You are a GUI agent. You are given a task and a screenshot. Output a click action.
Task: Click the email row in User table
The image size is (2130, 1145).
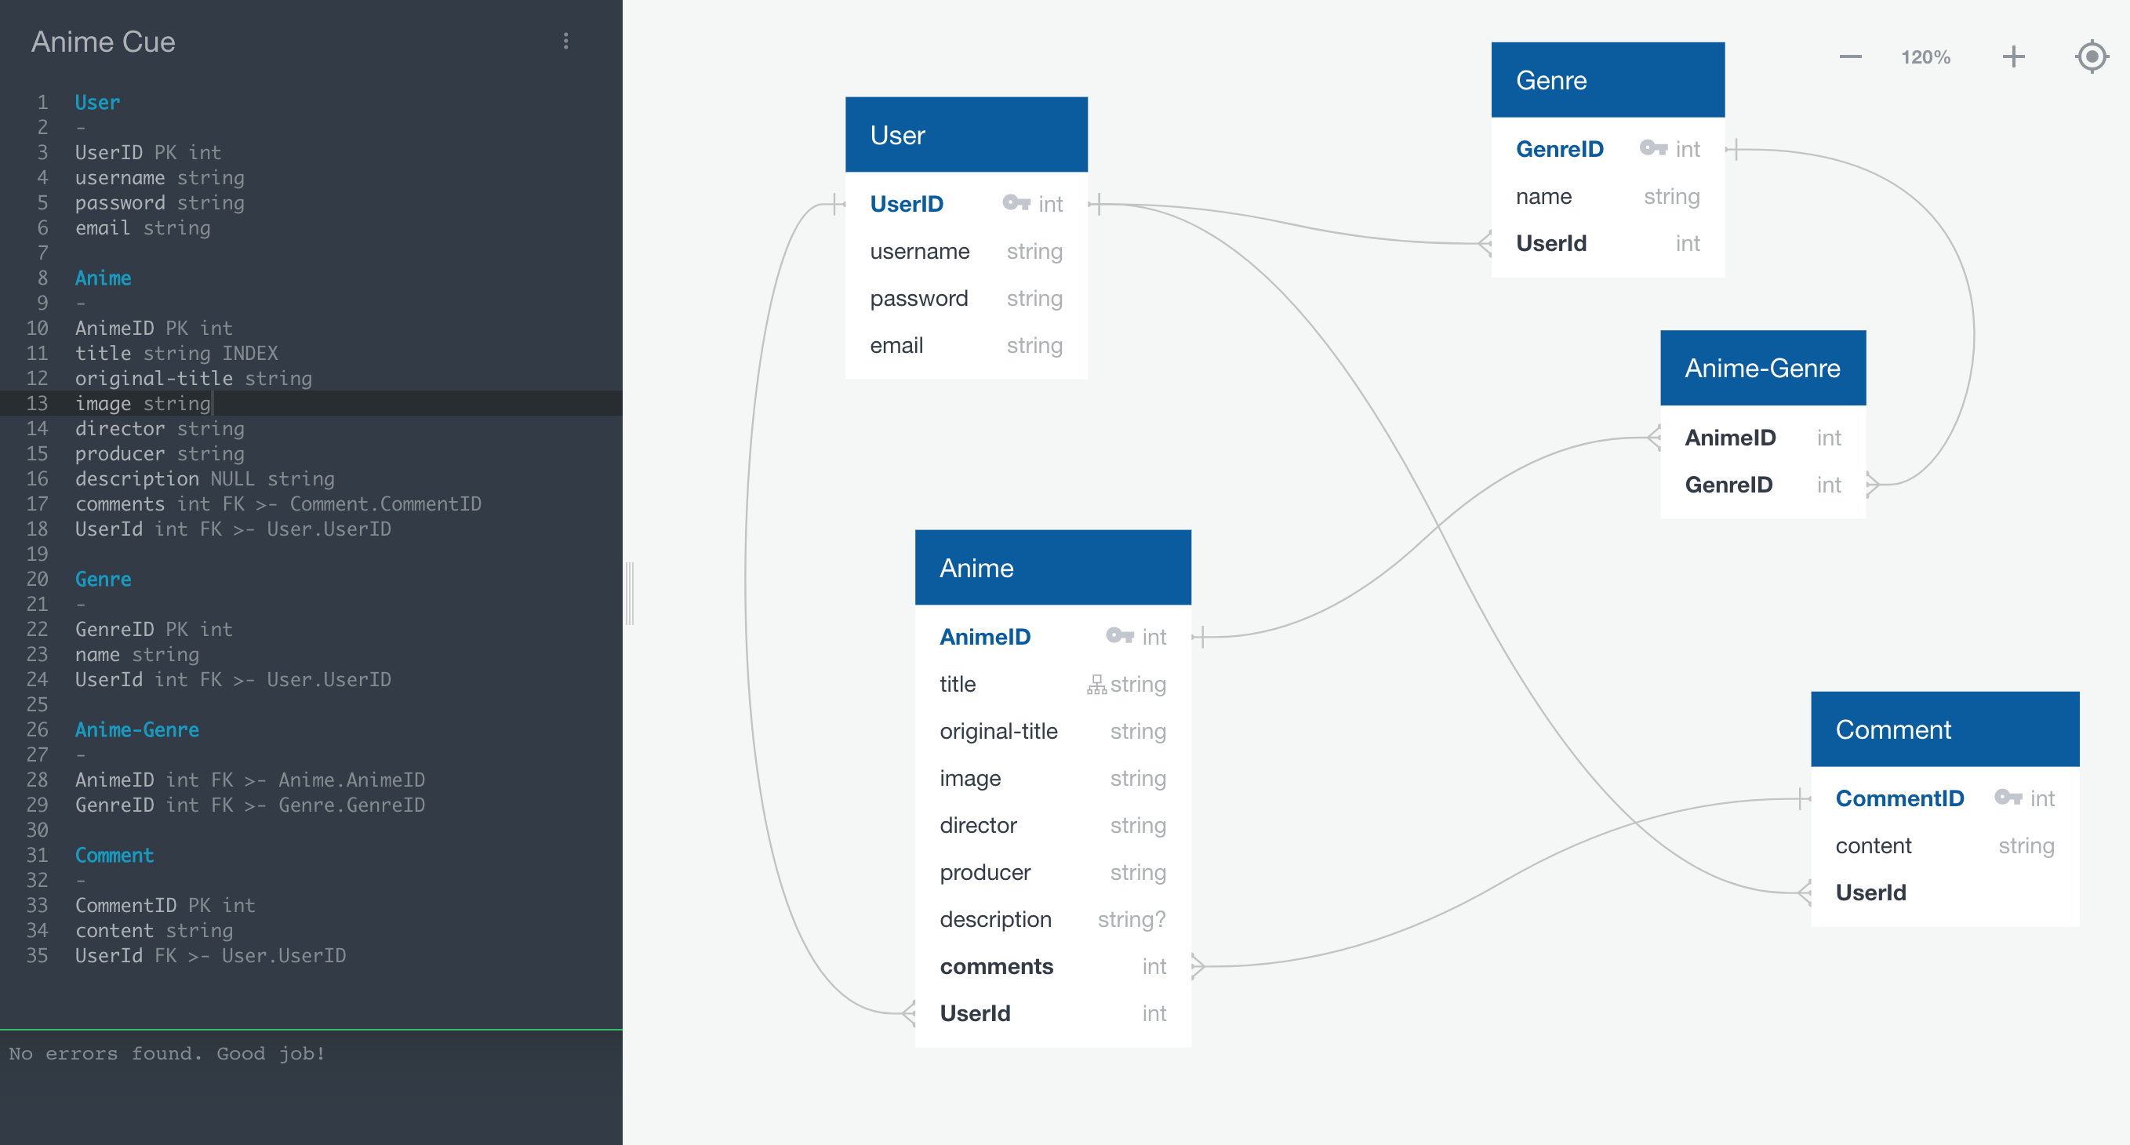click(965, 346)
